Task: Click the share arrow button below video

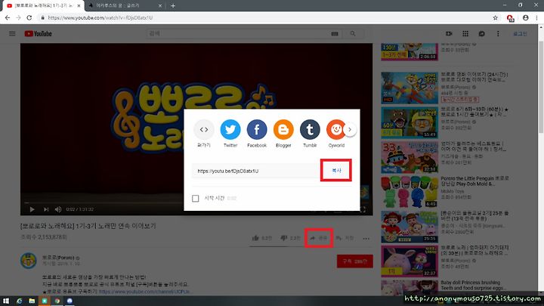Action: click(319, 238)
